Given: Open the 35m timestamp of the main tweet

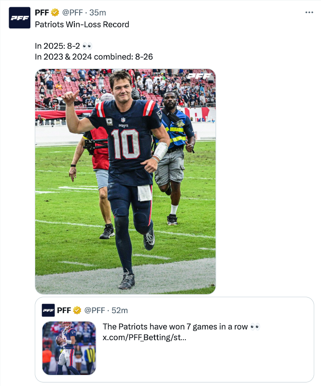Looking at the screenshot, I should pos(98,13).
